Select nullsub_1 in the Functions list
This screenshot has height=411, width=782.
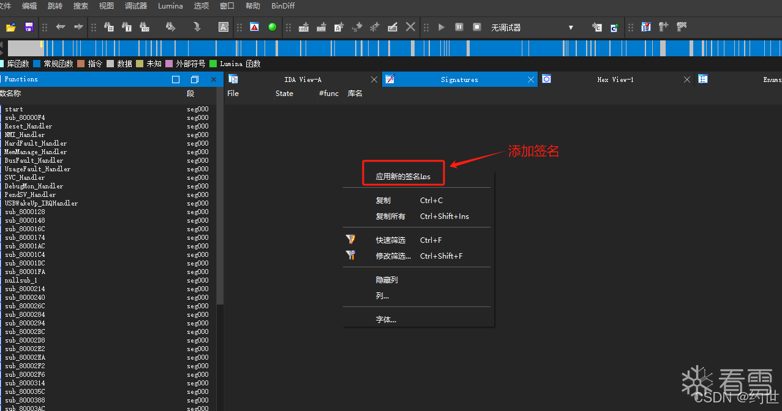[x=21, y=280]
